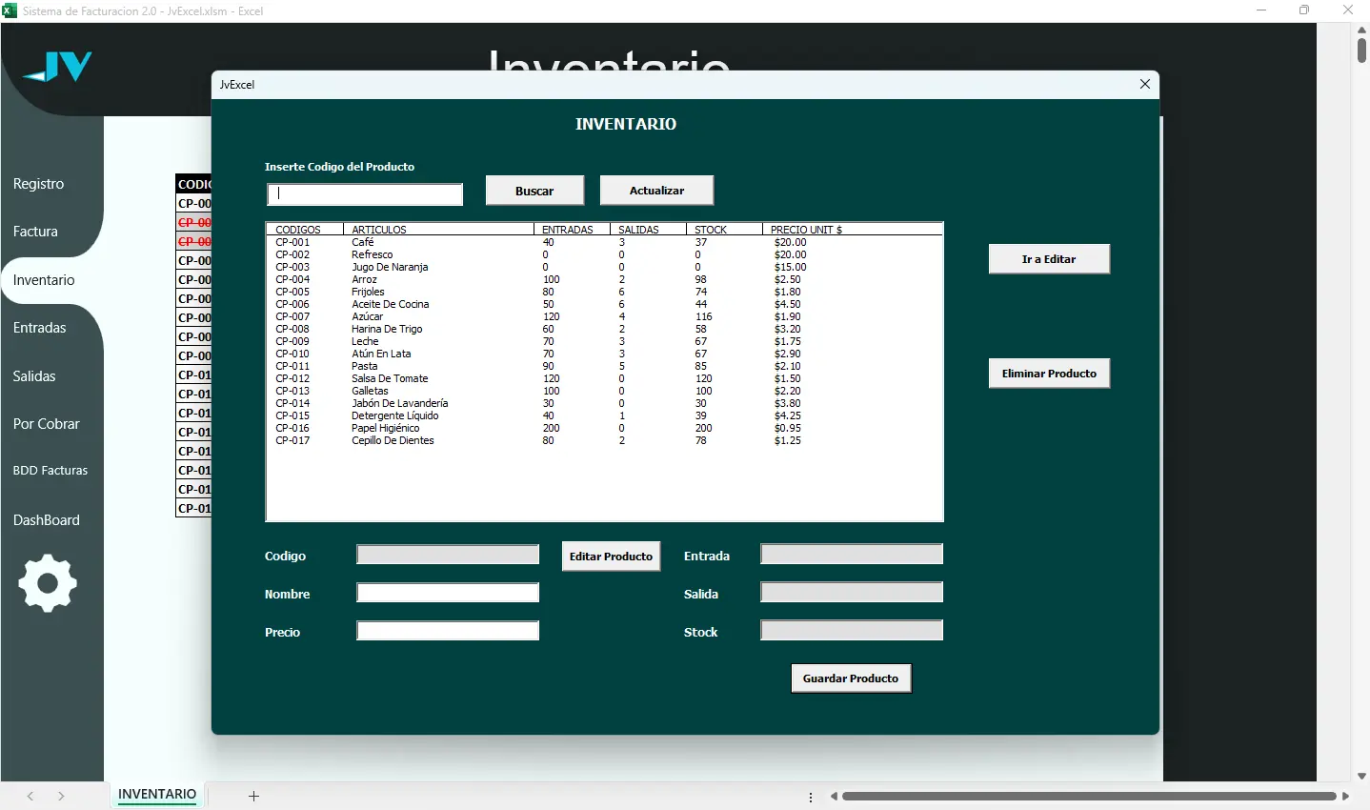Go to previous sheet using left arrow
The width and height of the screenshot is (1370, 810).
click(x=30, y=796)
